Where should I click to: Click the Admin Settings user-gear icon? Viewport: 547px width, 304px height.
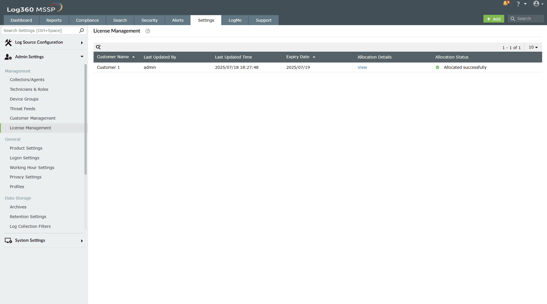(x=8, y=57)
